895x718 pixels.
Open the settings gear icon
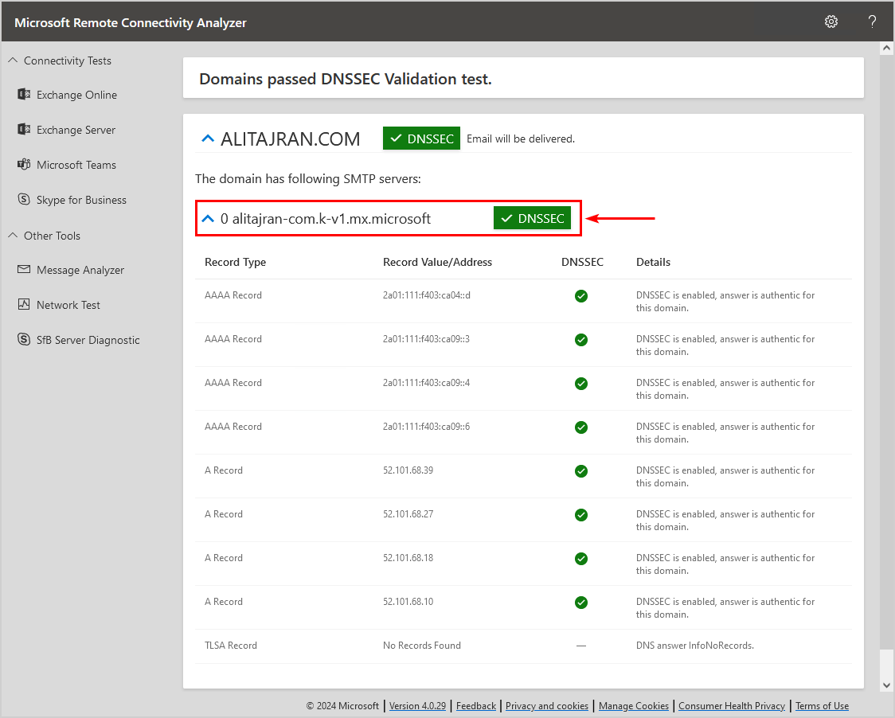pos(831,21)
